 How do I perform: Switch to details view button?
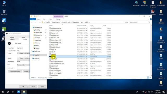point(148,78)
